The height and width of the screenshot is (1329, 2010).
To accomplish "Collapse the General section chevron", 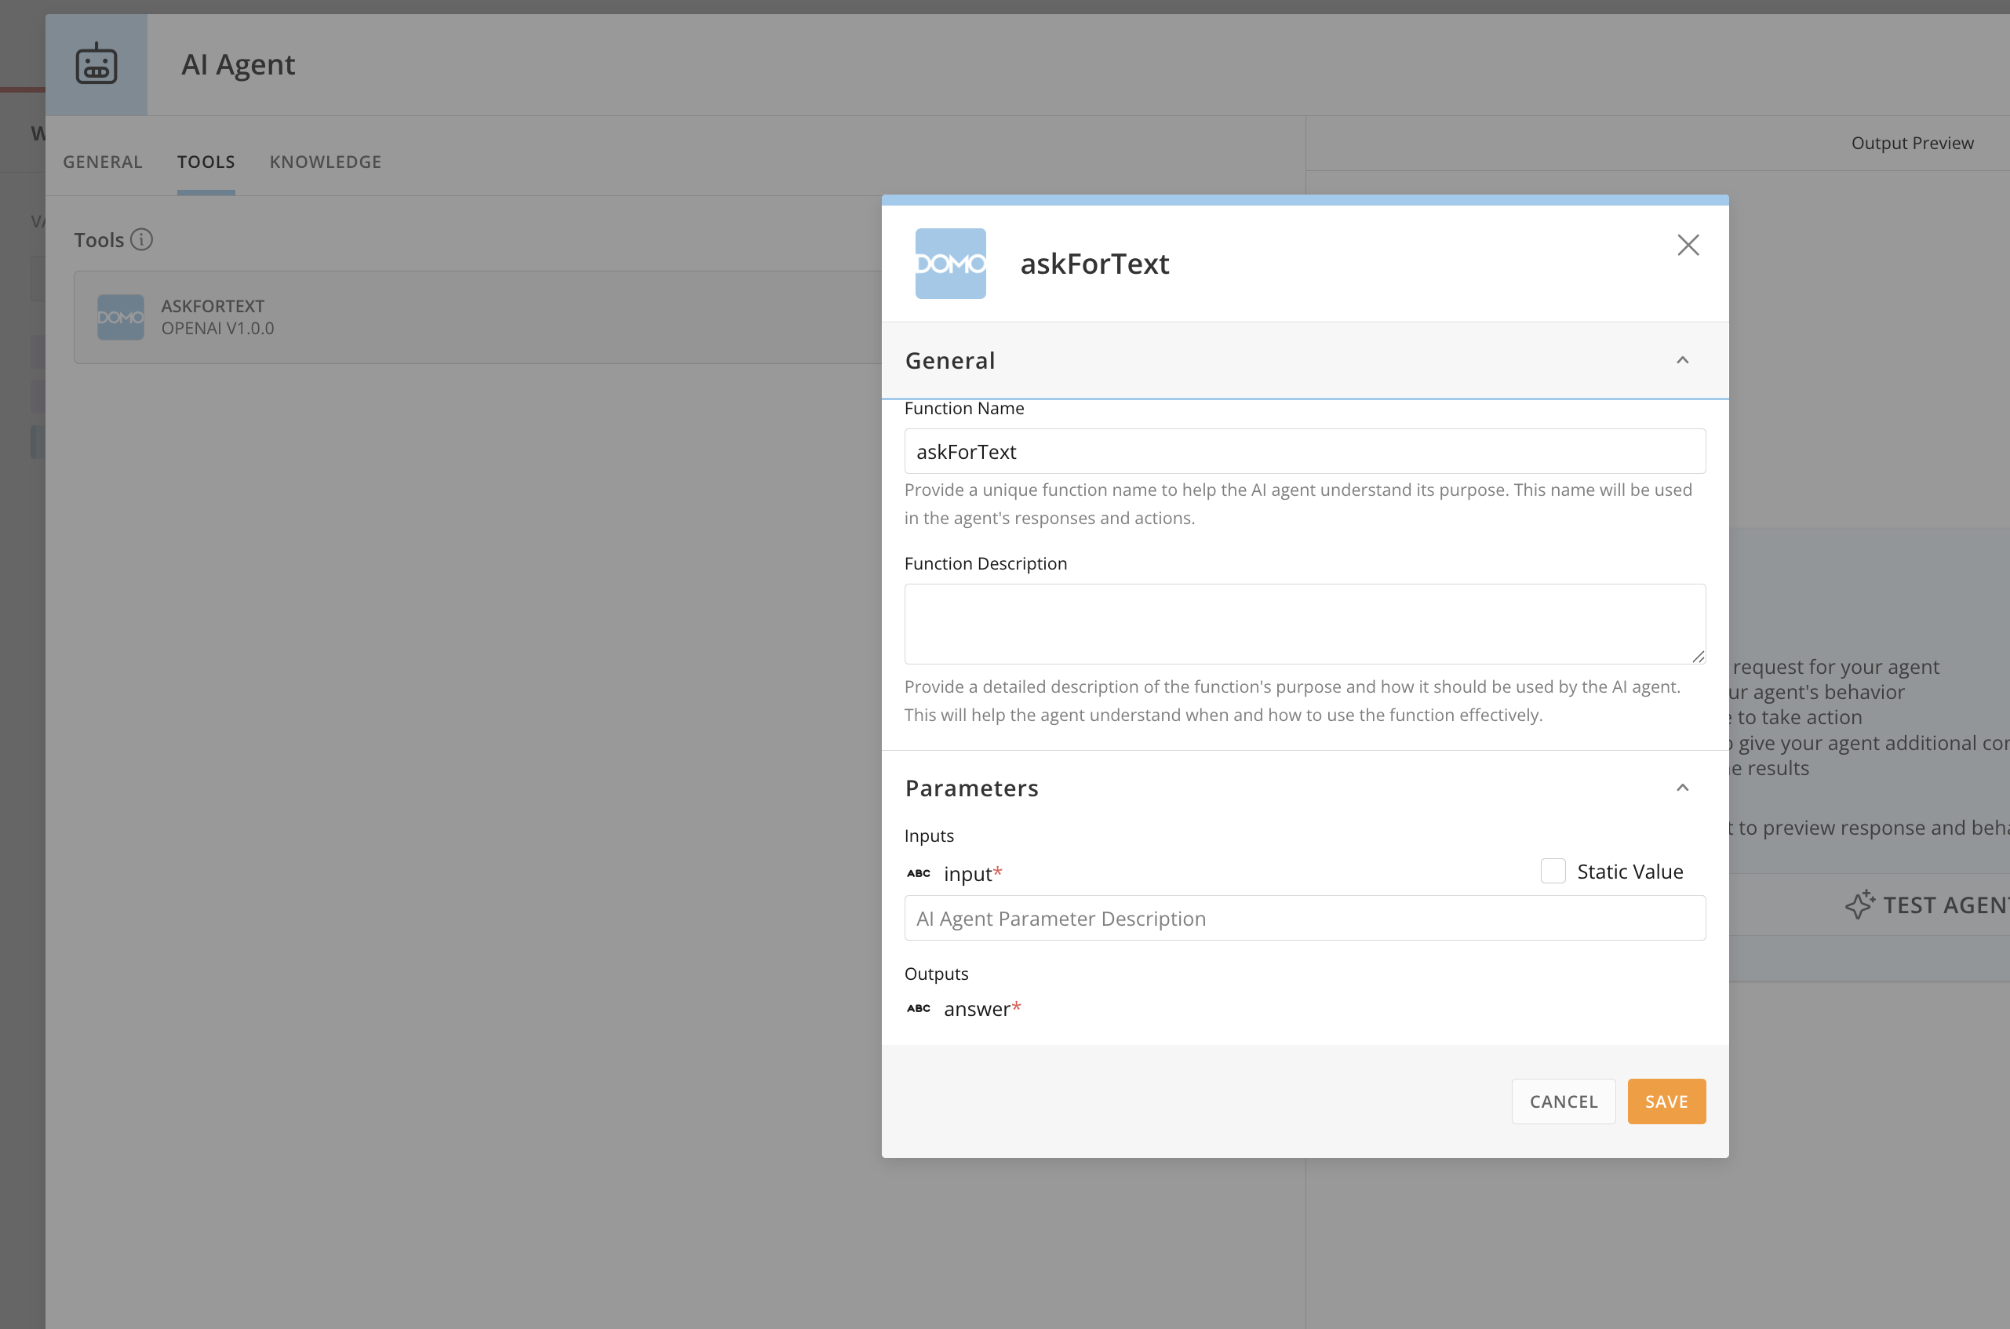I will (x=1682, y=360).
